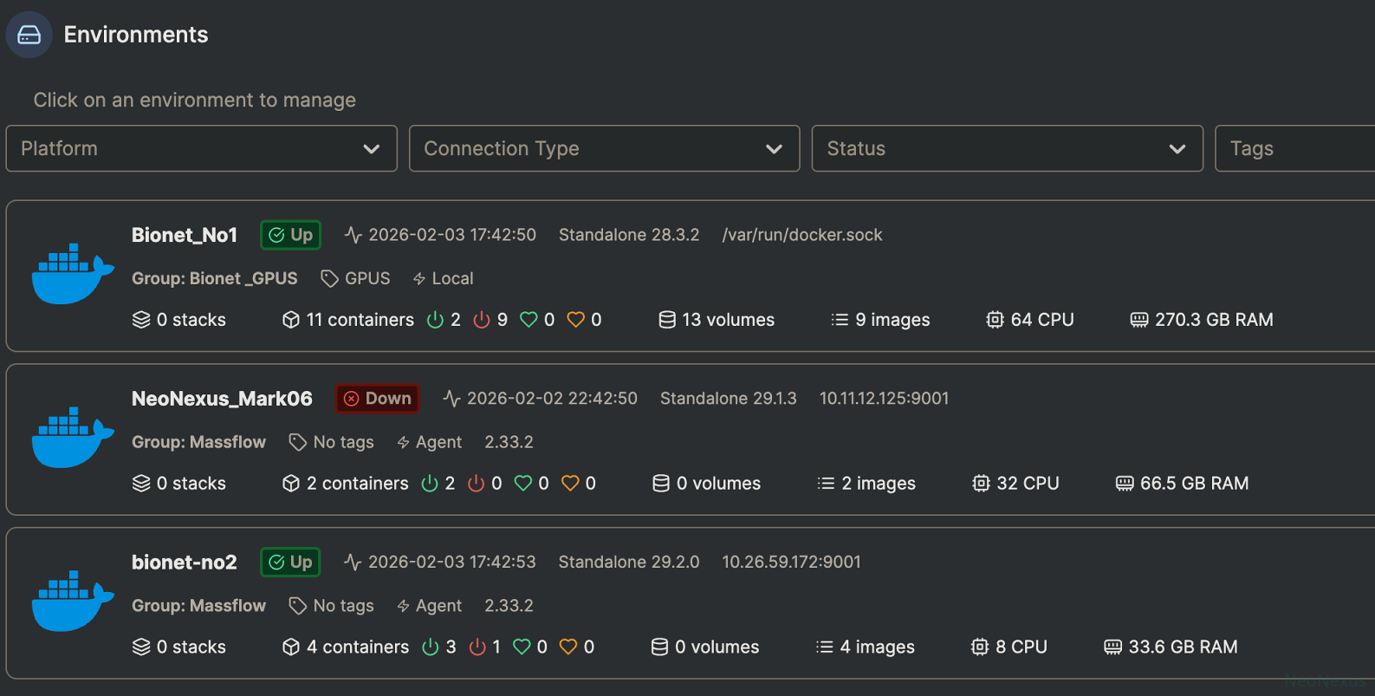Open the Platform filter dropdown

tap(201, 148)
